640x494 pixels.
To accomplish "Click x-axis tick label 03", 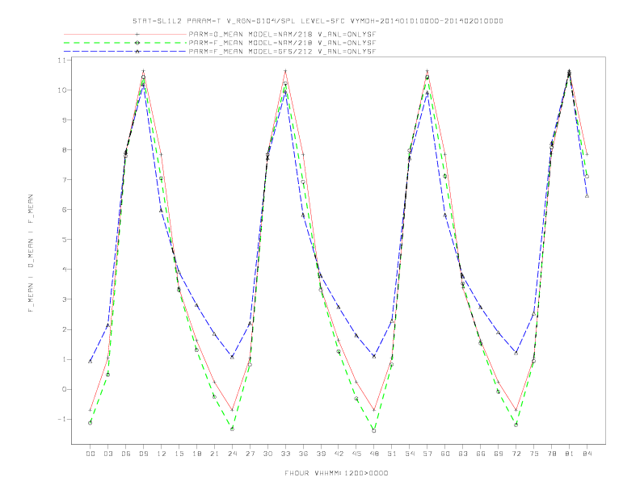I will click(x=107, y=454).
